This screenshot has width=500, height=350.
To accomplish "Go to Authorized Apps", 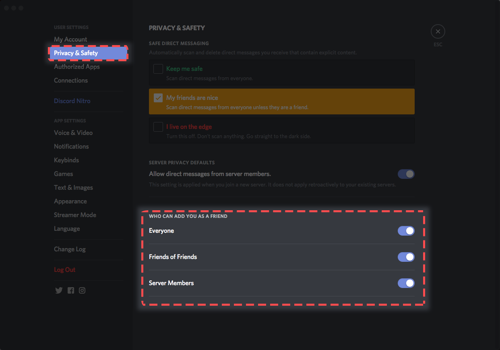I will point(77,67).
